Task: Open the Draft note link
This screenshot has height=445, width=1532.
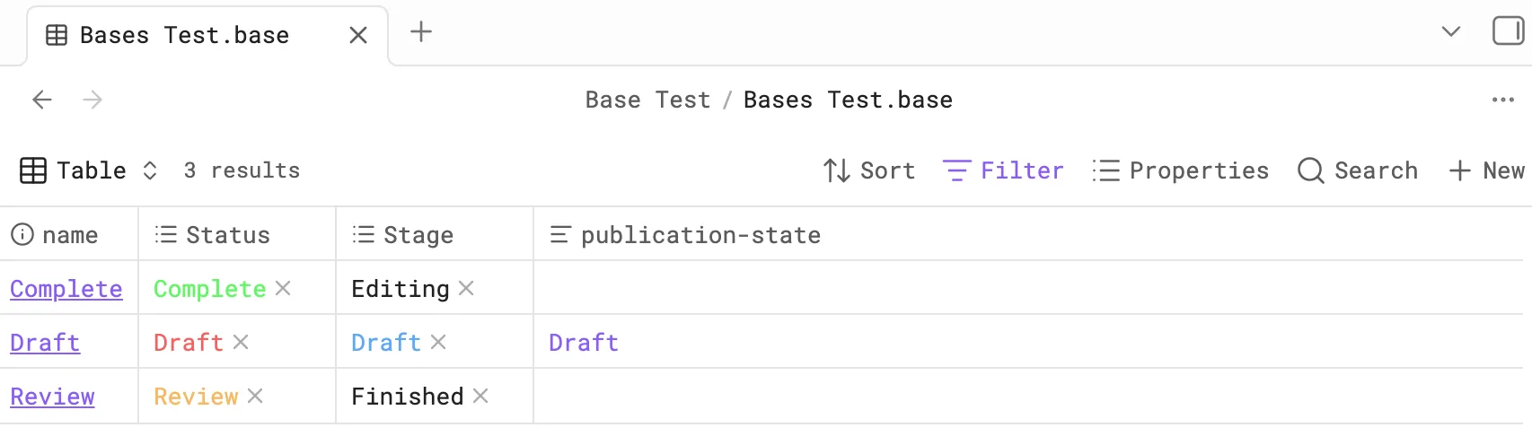Action: [x=45, y=343]
